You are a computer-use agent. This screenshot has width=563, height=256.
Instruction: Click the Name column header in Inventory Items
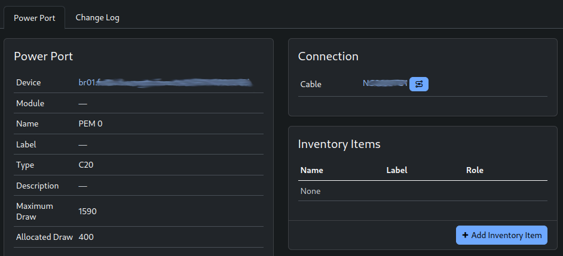coord(311,170)
